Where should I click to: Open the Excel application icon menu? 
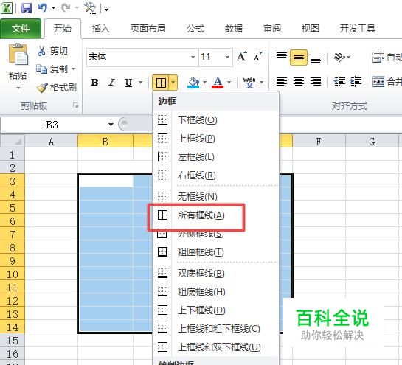coord(7,8)
